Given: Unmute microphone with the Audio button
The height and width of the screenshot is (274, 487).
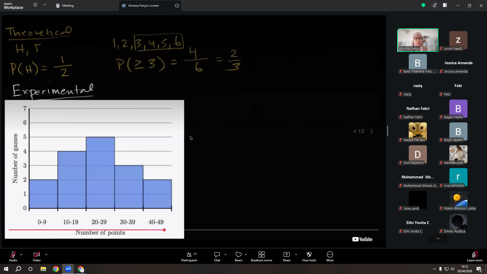Looking at the screenshot, I should 13,256.
